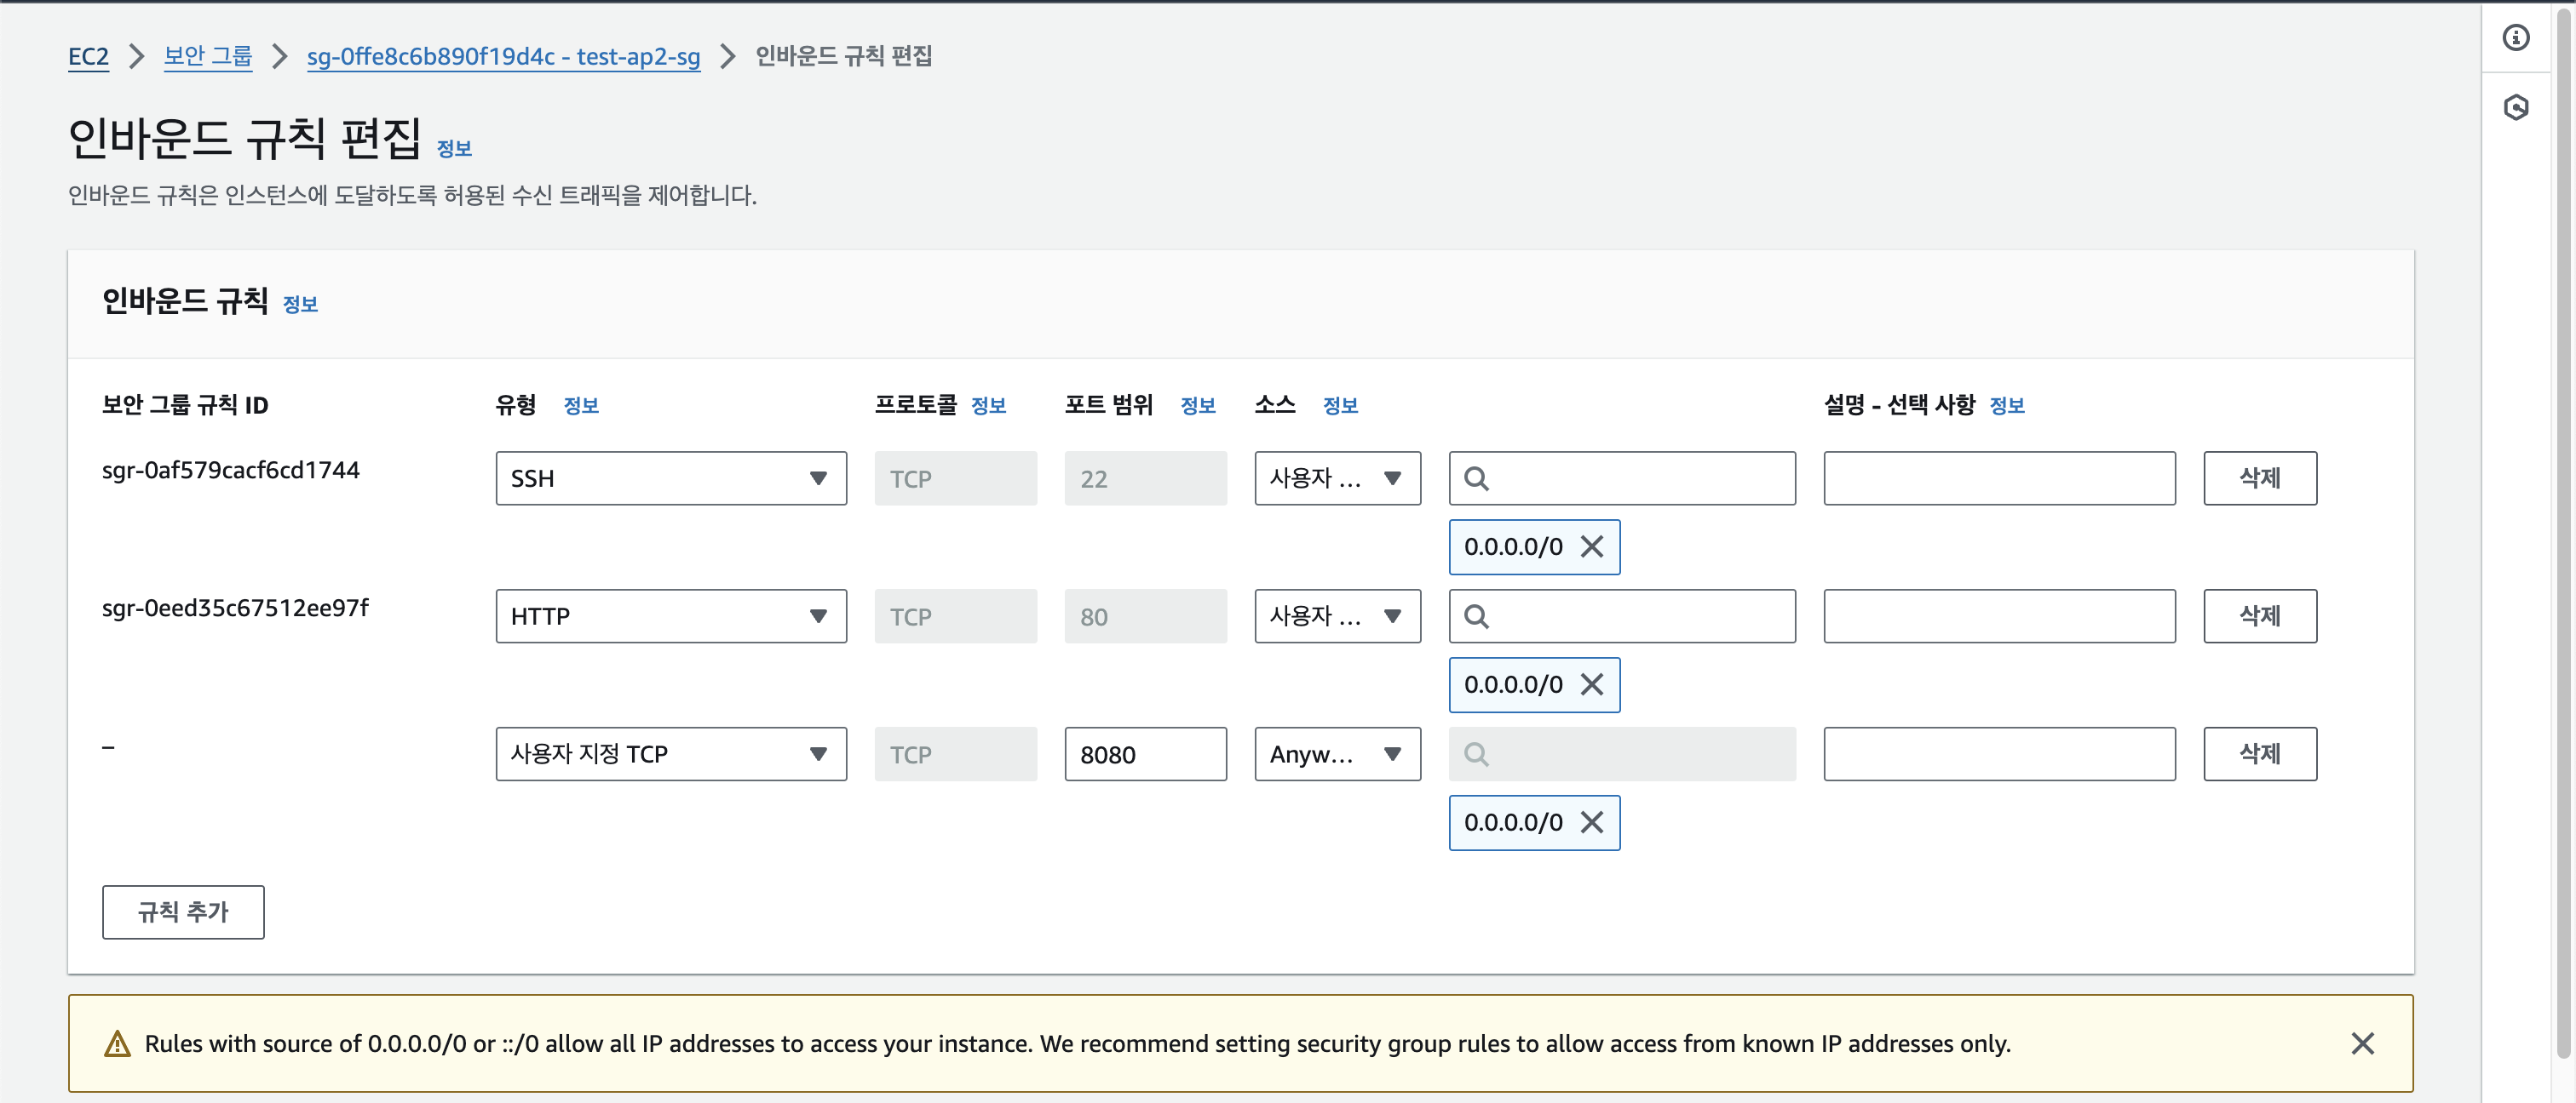The image size is (2576, 1103).
Task: Click the search icon in the HTTP source field
Action: click(x=1476, y=616)
